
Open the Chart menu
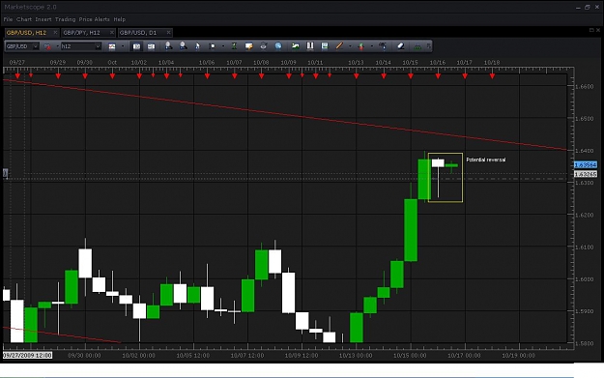point(24,19)
